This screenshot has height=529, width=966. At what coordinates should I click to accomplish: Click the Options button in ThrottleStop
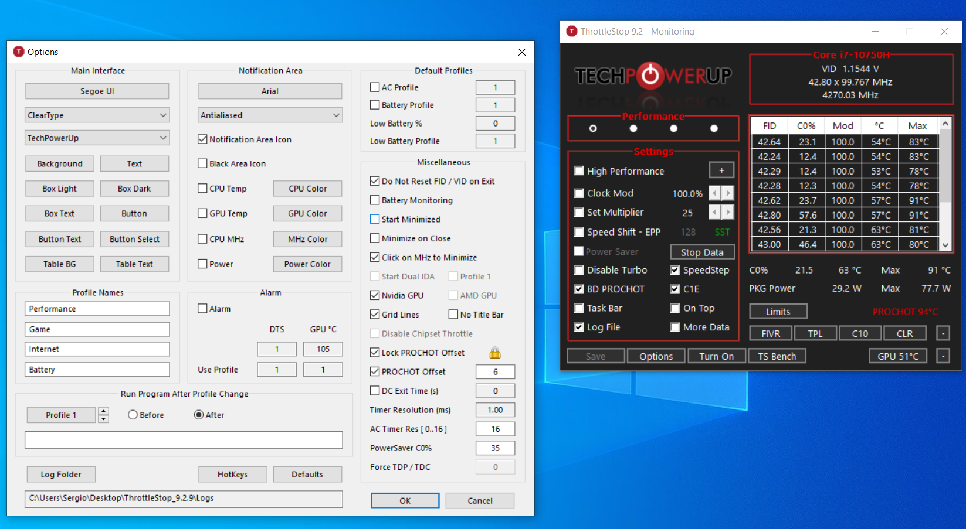pos(656,356)
